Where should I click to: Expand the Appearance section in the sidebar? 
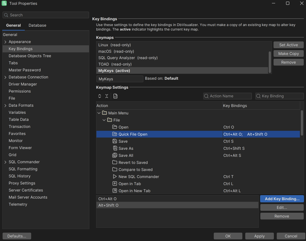point(5,41)
